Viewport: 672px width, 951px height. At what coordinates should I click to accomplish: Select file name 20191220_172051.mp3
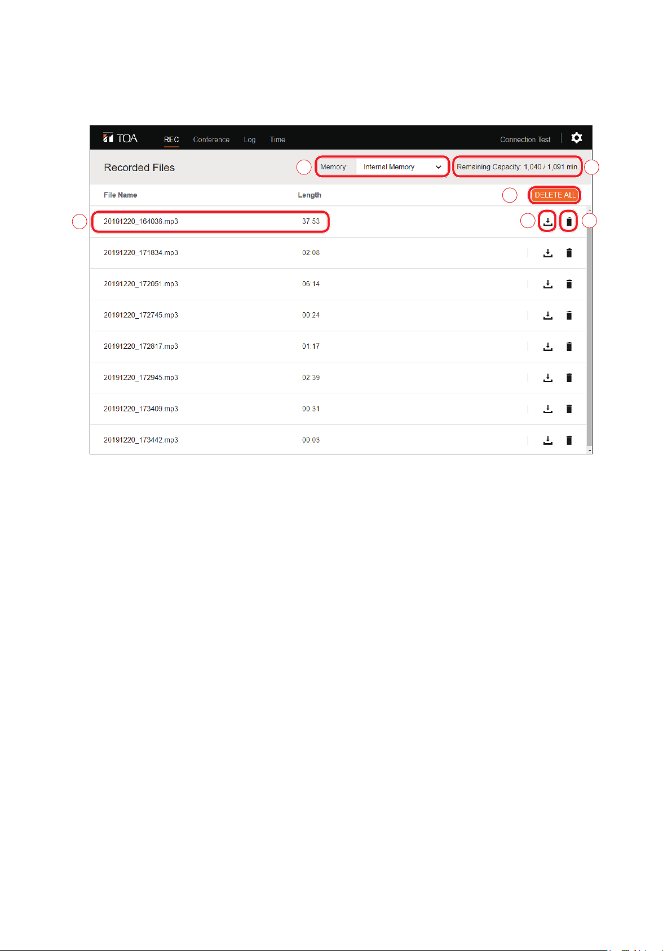coord(141,284)
